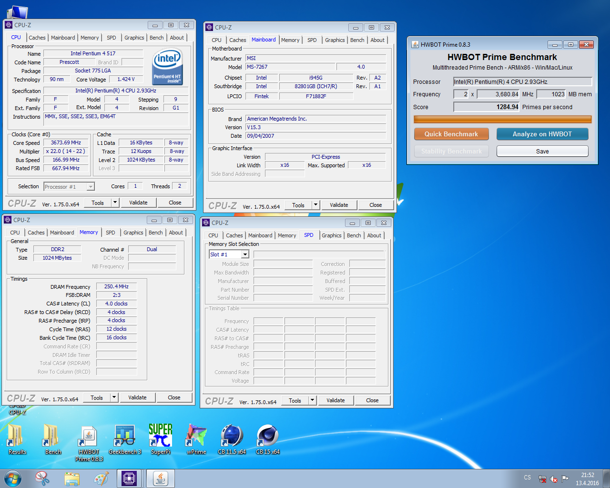610x488 pixels.
Task: Click the volume speaker tray icon
Action: tap(554, 479)
